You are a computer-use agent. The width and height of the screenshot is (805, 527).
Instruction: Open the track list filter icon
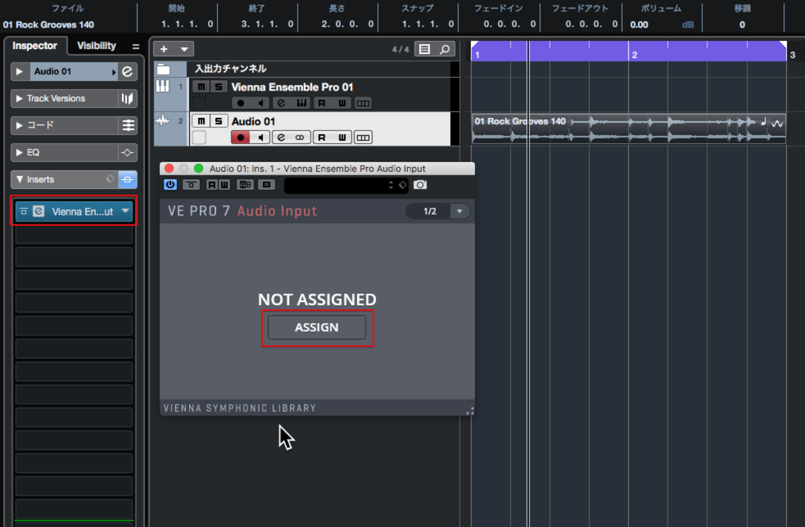(x=424, y=49)
